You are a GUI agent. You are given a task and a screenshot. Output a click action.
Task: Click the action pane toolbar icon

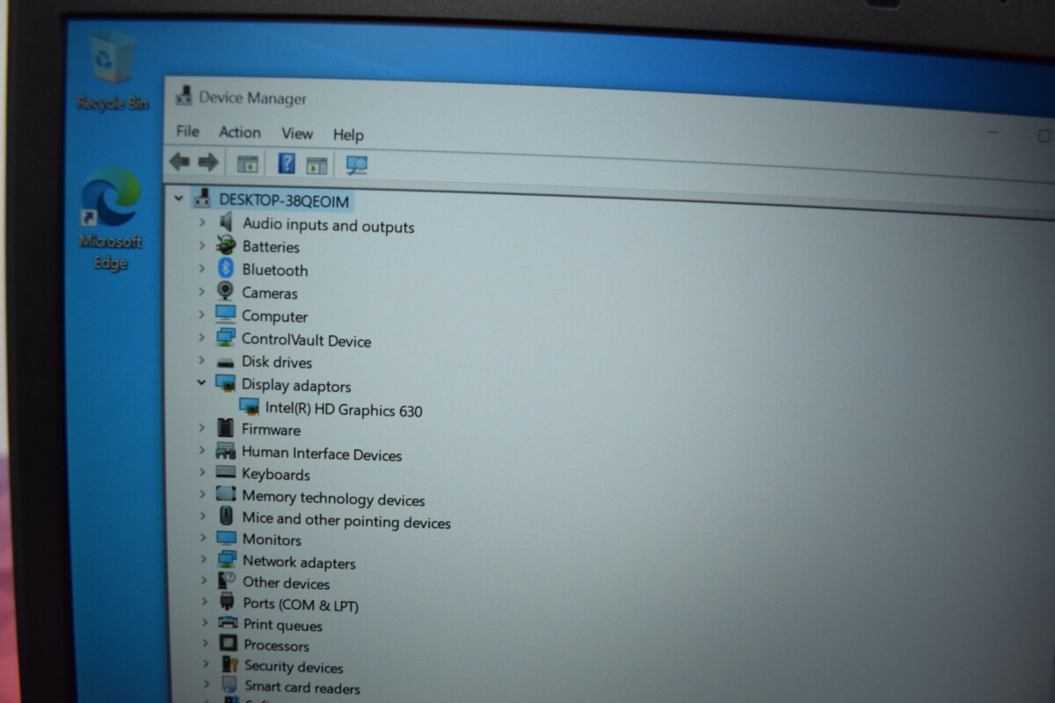click(x=316, y=164)
